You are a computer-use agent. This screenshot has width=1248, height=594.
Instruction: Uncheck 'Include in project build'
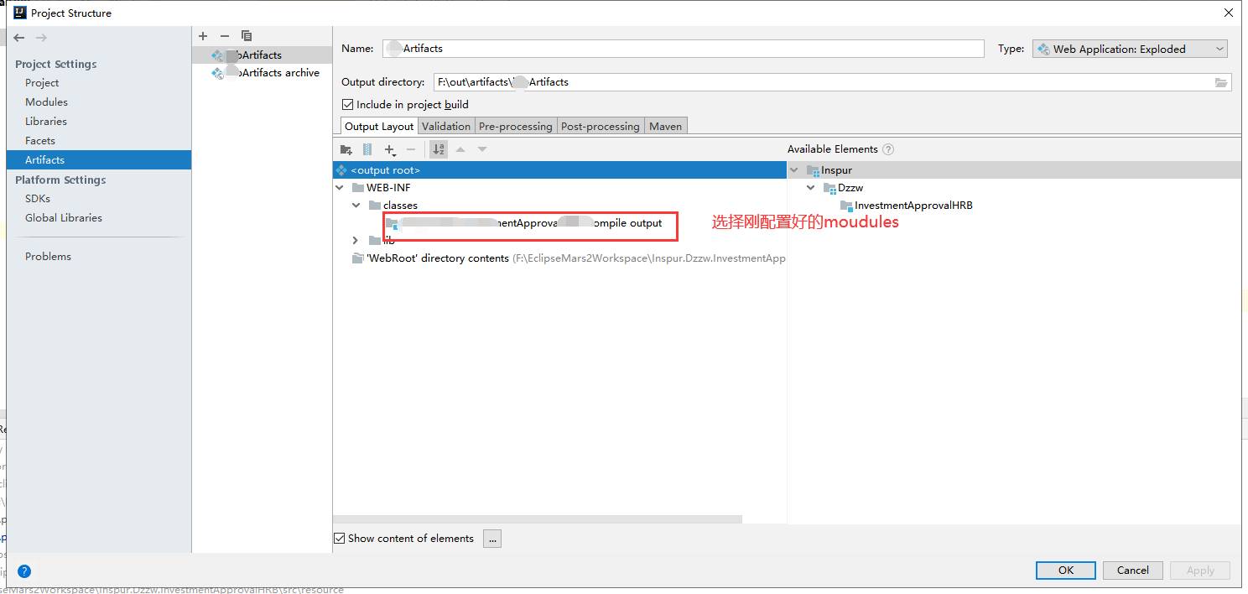coord(348,104)
